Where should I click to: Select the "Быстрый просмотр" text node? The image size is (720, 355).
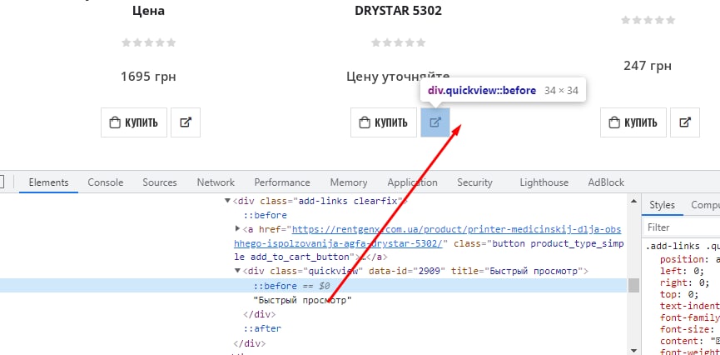pos(303,300)
